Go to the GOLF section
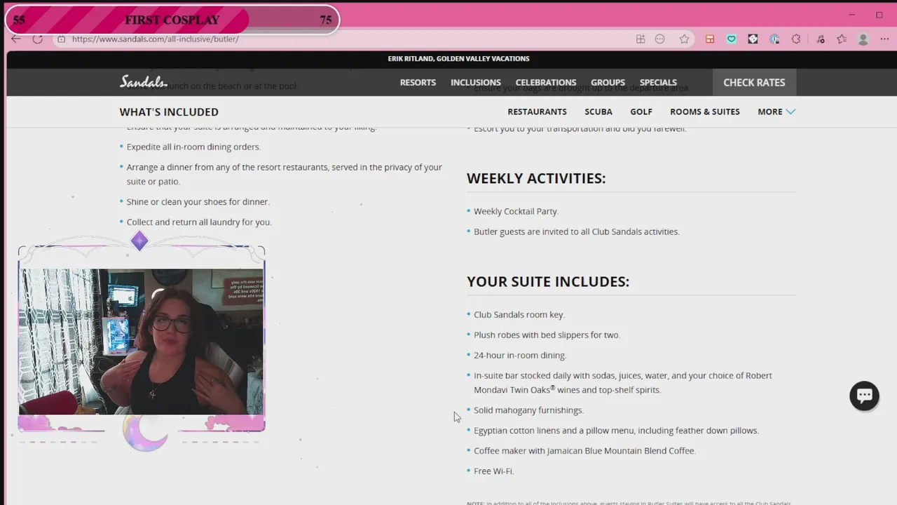This screenshot has height=505, width=897. pos(641,112)
